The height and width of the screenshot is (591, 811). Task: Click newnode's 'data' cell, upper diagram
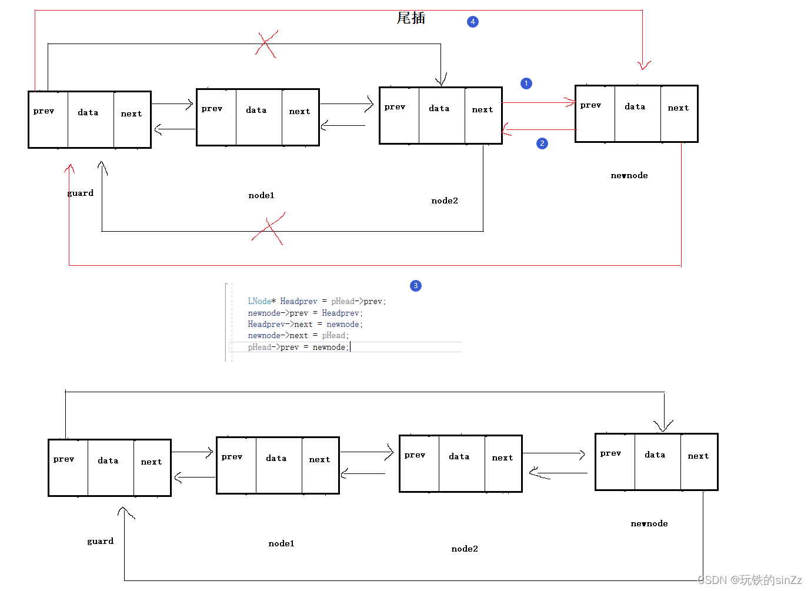(x=638, y=113)
